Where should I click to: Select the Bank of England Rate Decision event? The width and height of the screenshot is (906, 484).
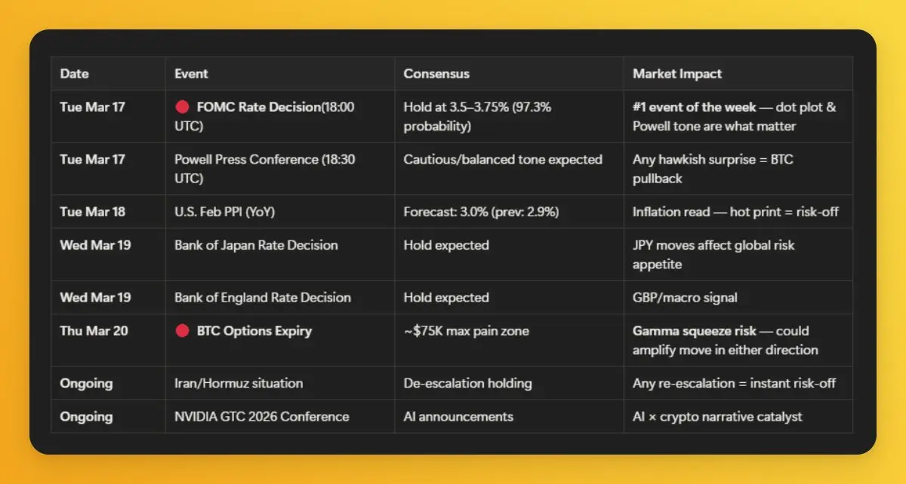tap(263, 297)
